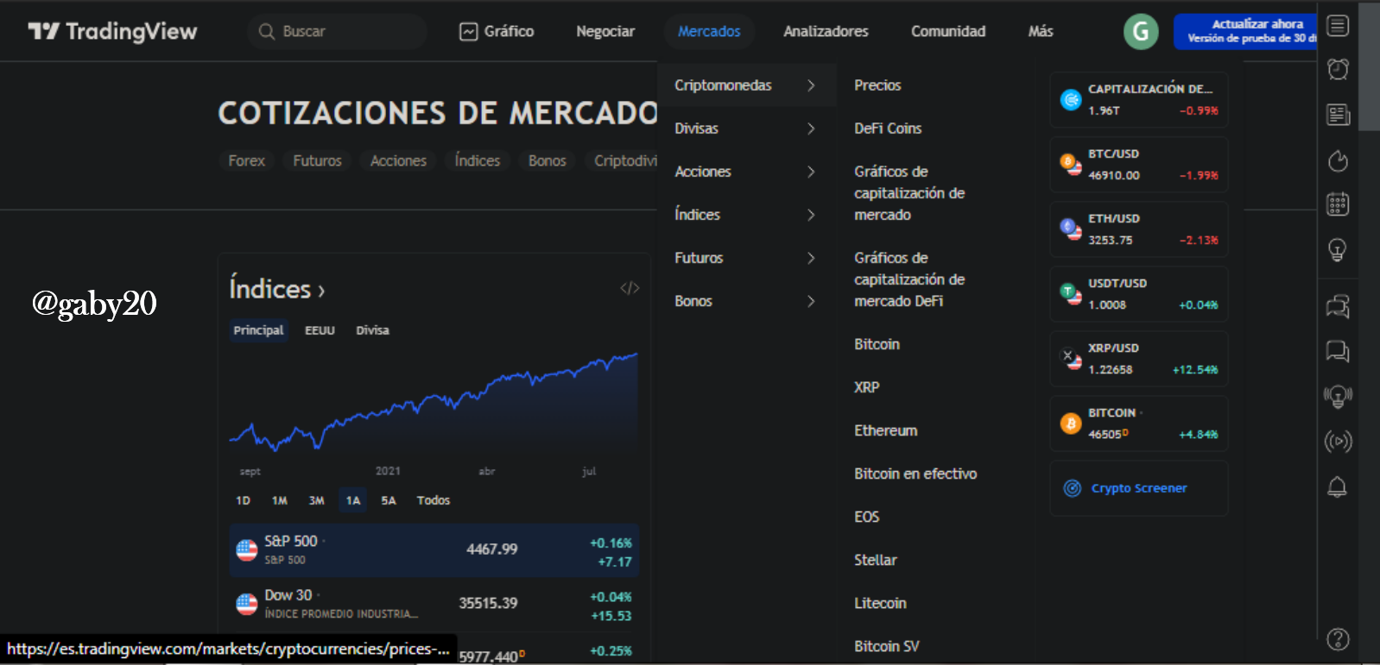Open the Gráfico menu
This screenshot has height=665, width=1380.
tap(497, 32)
